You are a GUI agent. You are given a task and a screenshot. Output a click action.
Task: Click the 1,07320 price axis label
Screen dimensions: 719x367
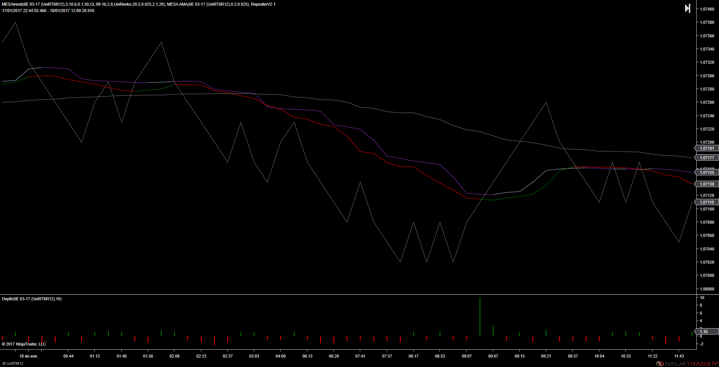tap(707, 62)
